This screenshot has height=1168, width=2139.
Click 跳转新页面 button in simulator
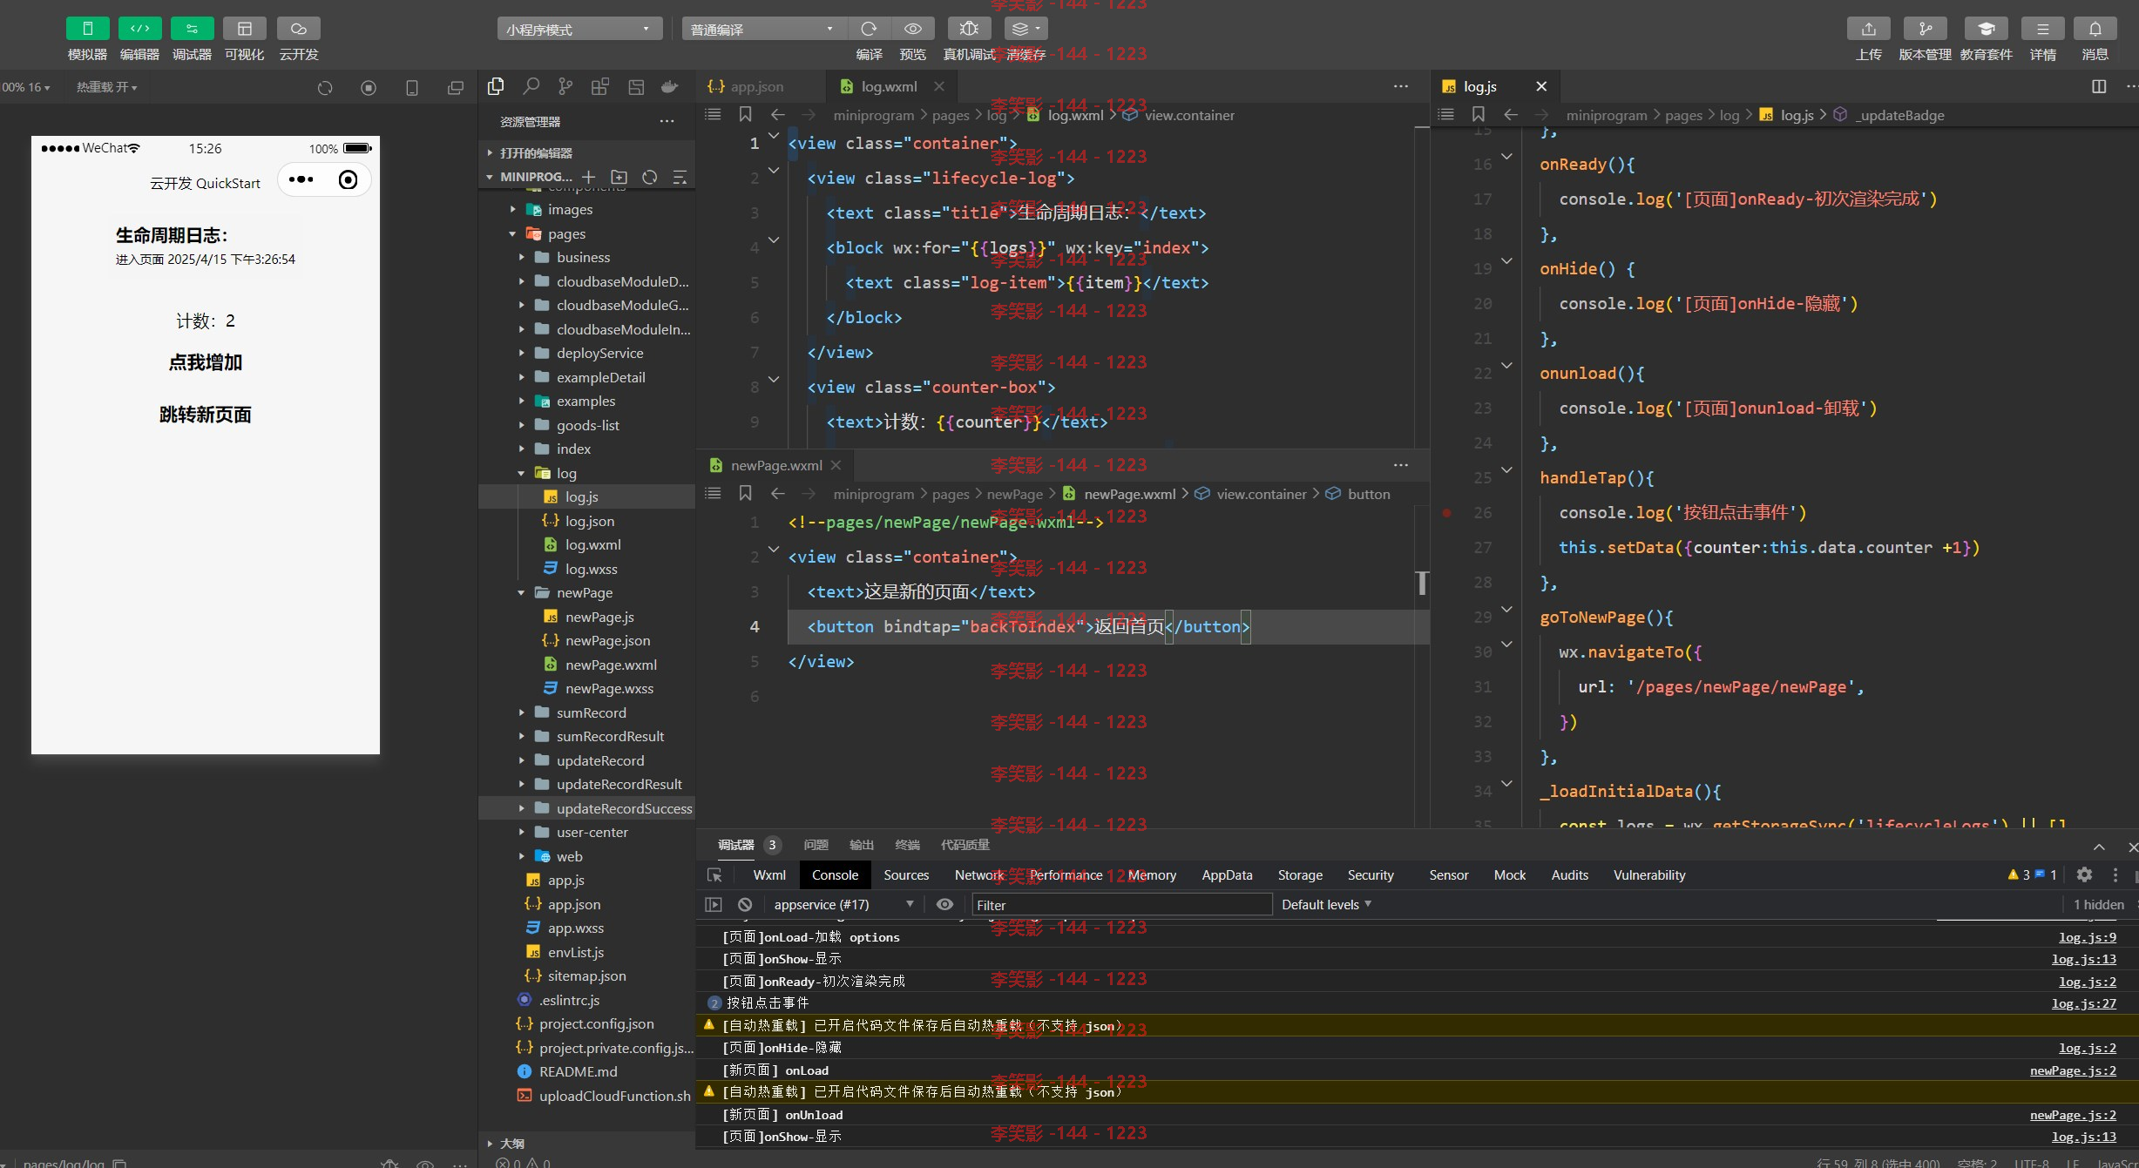206,415
